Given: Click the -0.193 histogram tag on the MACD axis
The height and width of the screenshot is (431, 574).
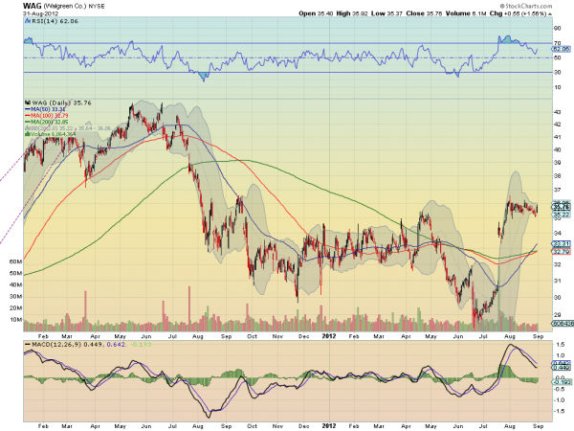Looking at the screenshot, I should point(562,382).
